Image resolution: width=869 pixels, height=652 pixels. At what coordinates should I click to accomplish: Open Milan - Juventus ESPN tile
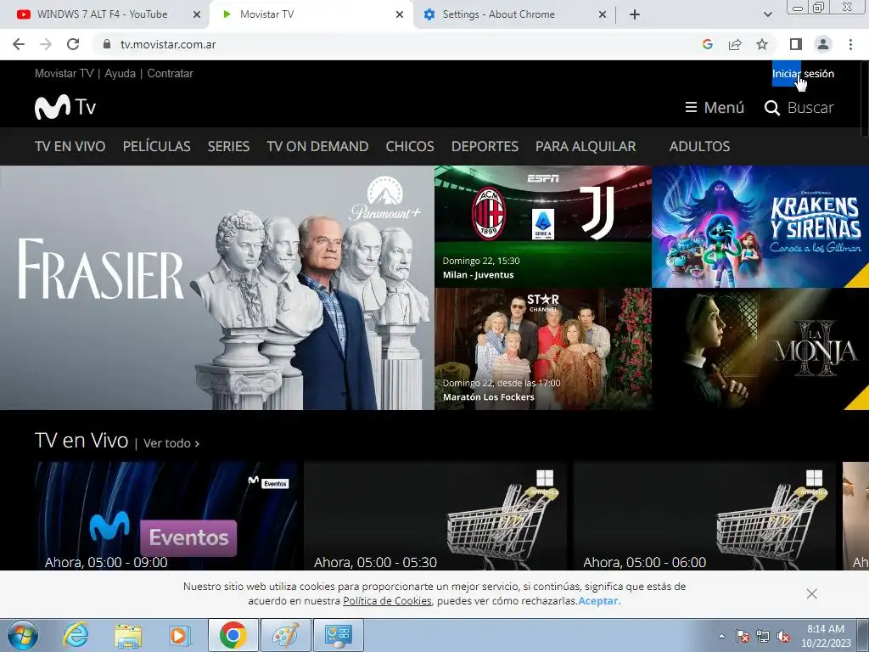pyautogui.click(x=543, y=226)
